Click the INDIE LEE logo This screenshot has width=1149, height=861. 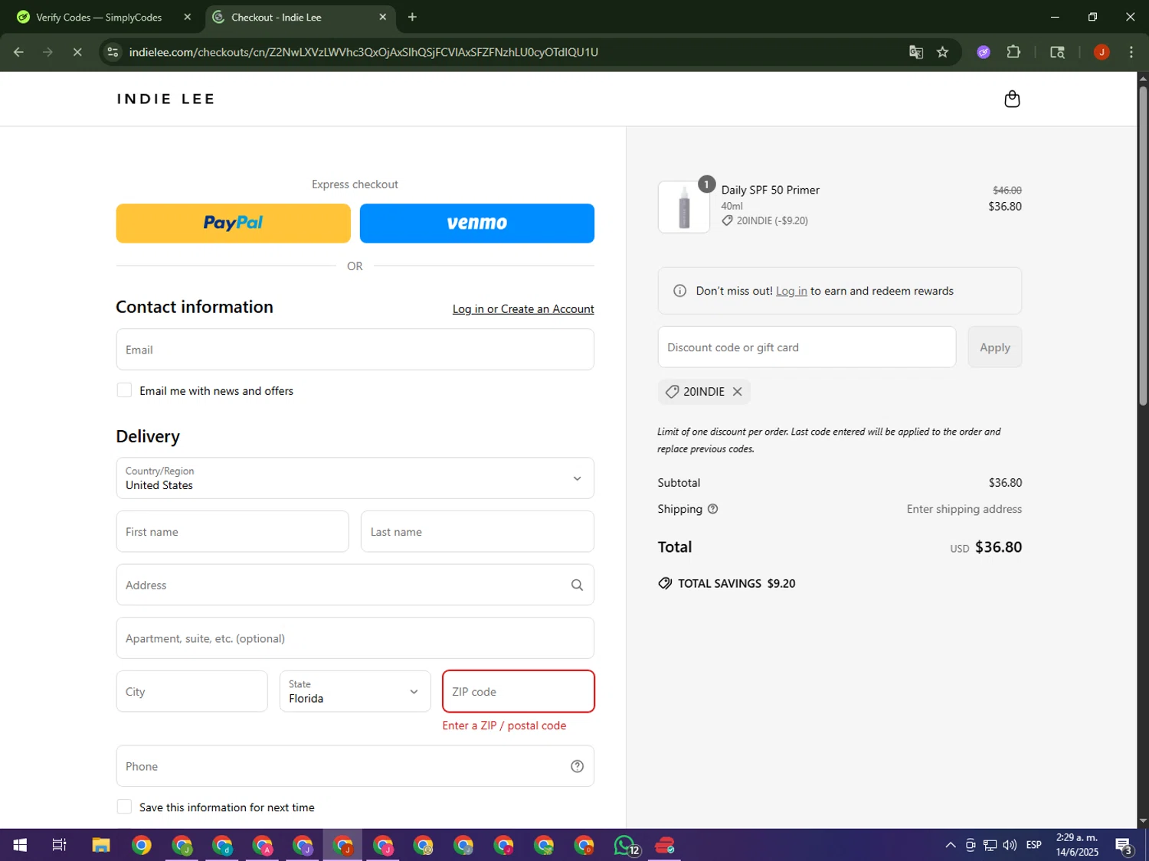point(165,99)
